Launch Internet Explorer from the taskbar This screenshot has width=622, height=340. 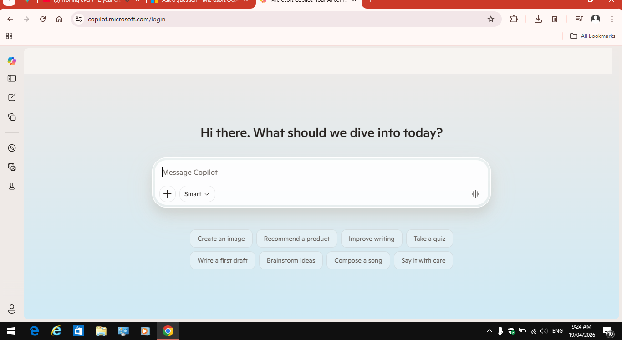[56, 331]
